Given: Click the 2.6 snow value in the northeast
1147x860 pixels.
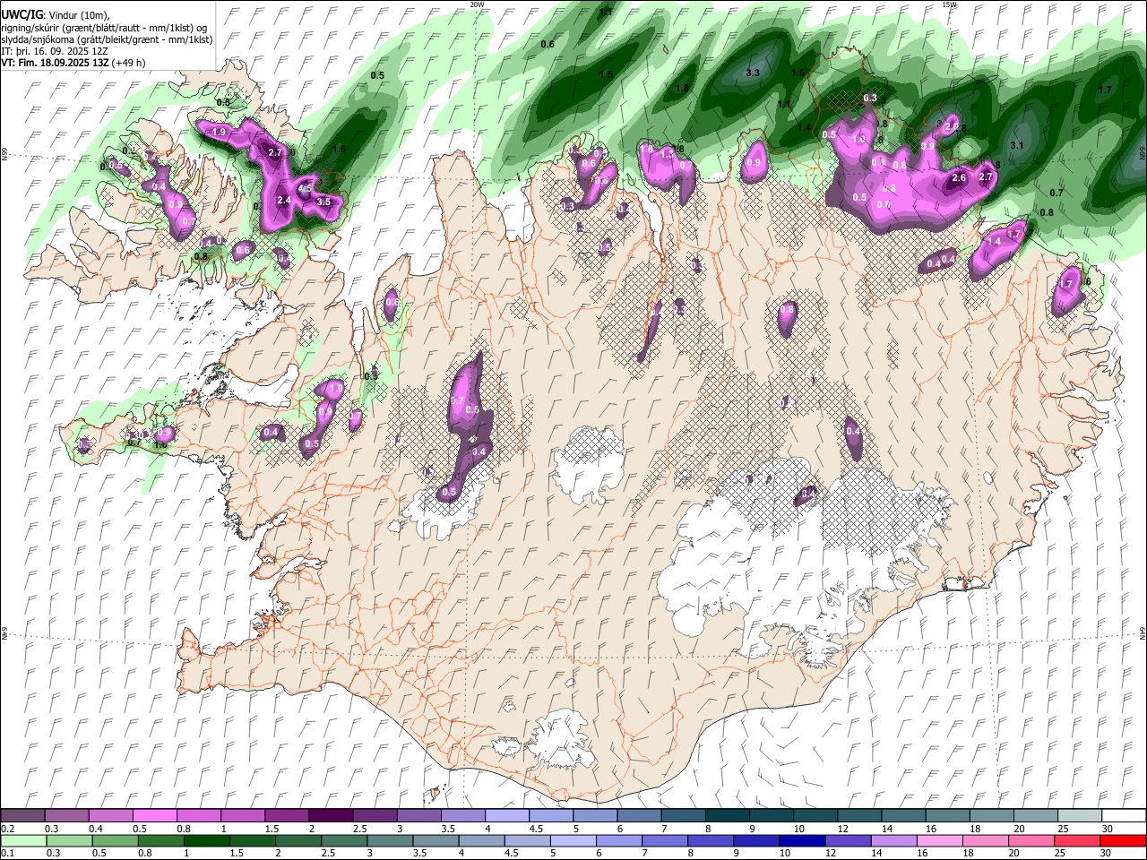Looking at the screenshot, I should (959, 178).
